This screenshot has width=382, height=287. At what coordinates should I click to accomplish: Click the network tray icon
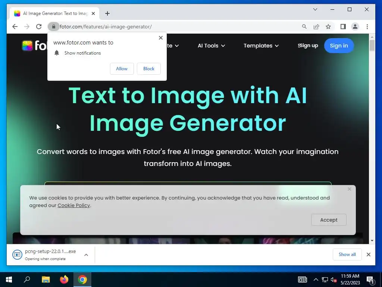point(325,280)
